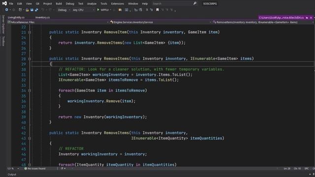Open the Any CPU platform dropdown

tap(83, 10)
